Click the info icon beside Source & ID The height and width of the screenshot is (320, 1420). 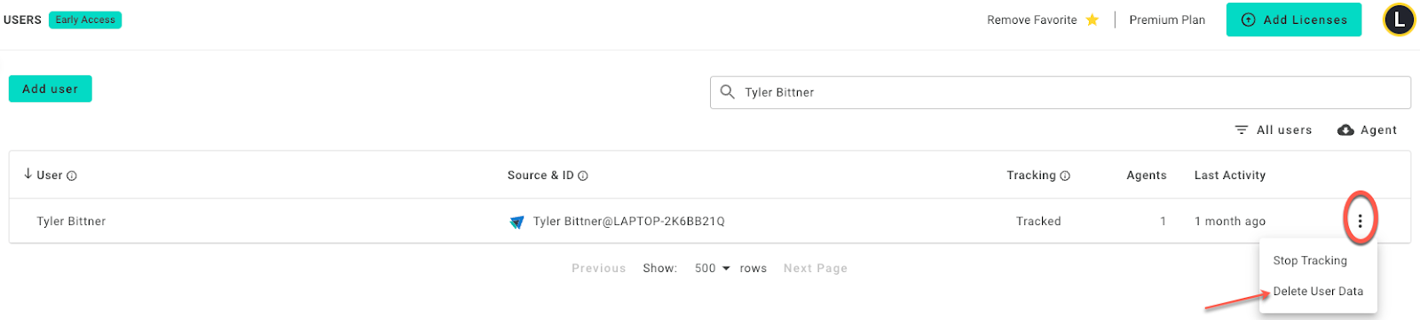[x=583, y=176]
